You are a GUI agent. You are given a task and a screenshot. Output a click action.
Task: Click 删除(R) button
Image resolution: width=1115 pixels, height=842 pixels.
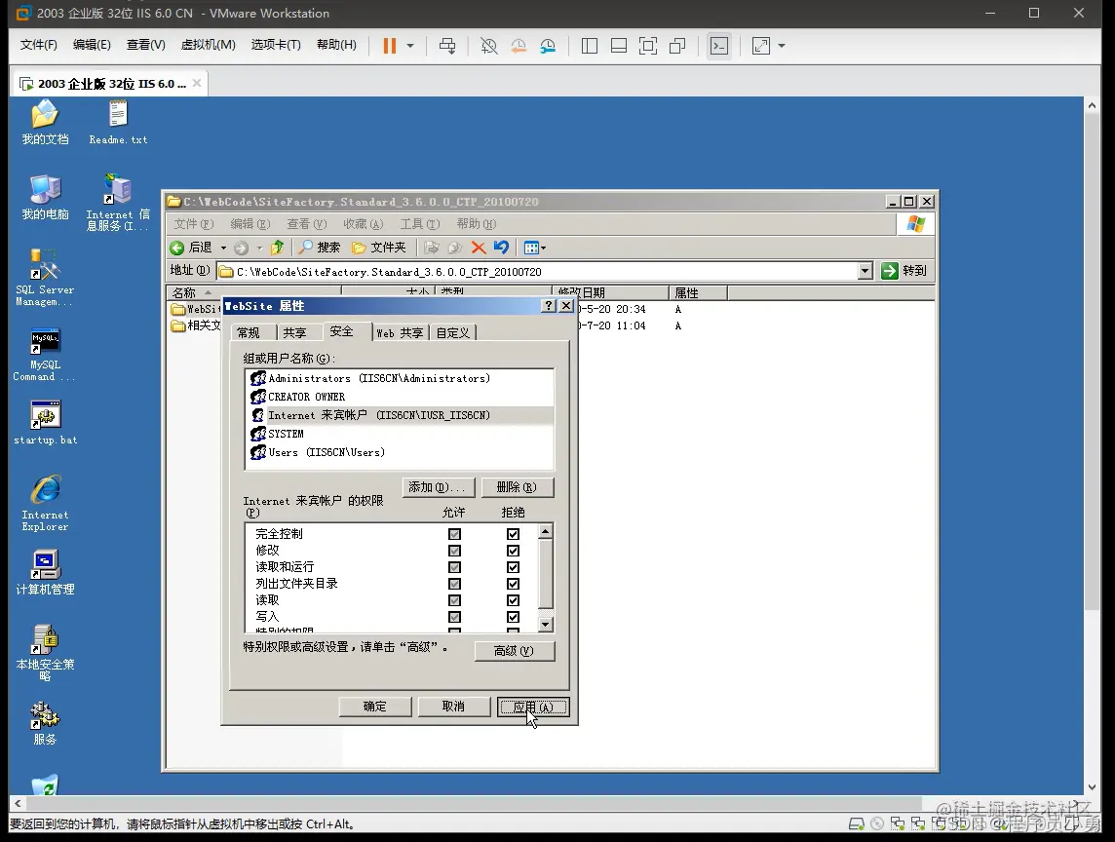pyautogui.click(x=517, y=487)
